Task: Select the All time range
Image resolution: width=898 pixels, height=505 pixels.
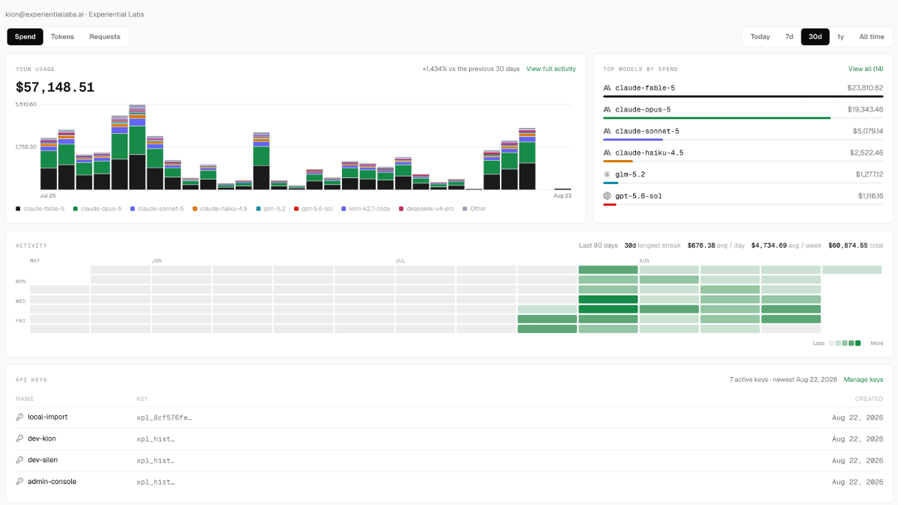Action: coord(871,37)
